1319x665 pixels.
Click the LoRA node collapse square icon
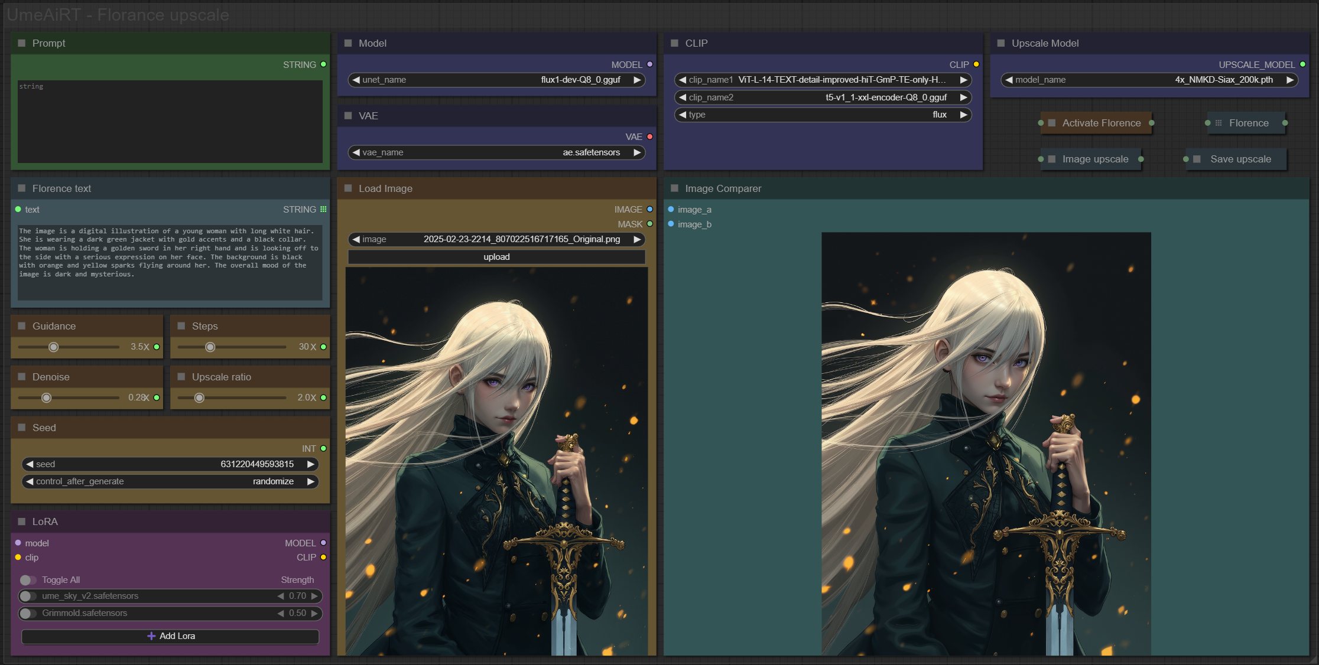point(22,521)
